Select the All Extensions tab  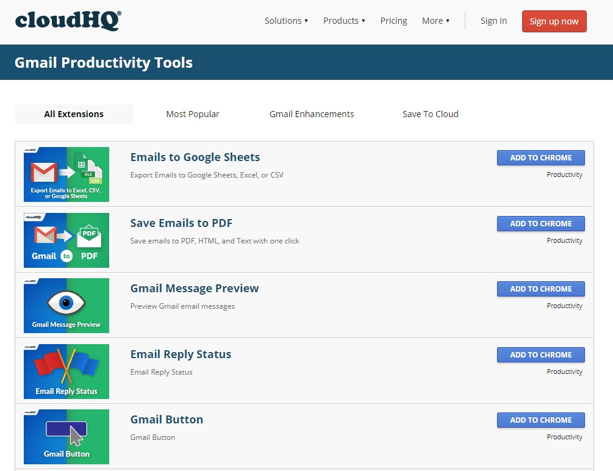click(x=74, y=114)
